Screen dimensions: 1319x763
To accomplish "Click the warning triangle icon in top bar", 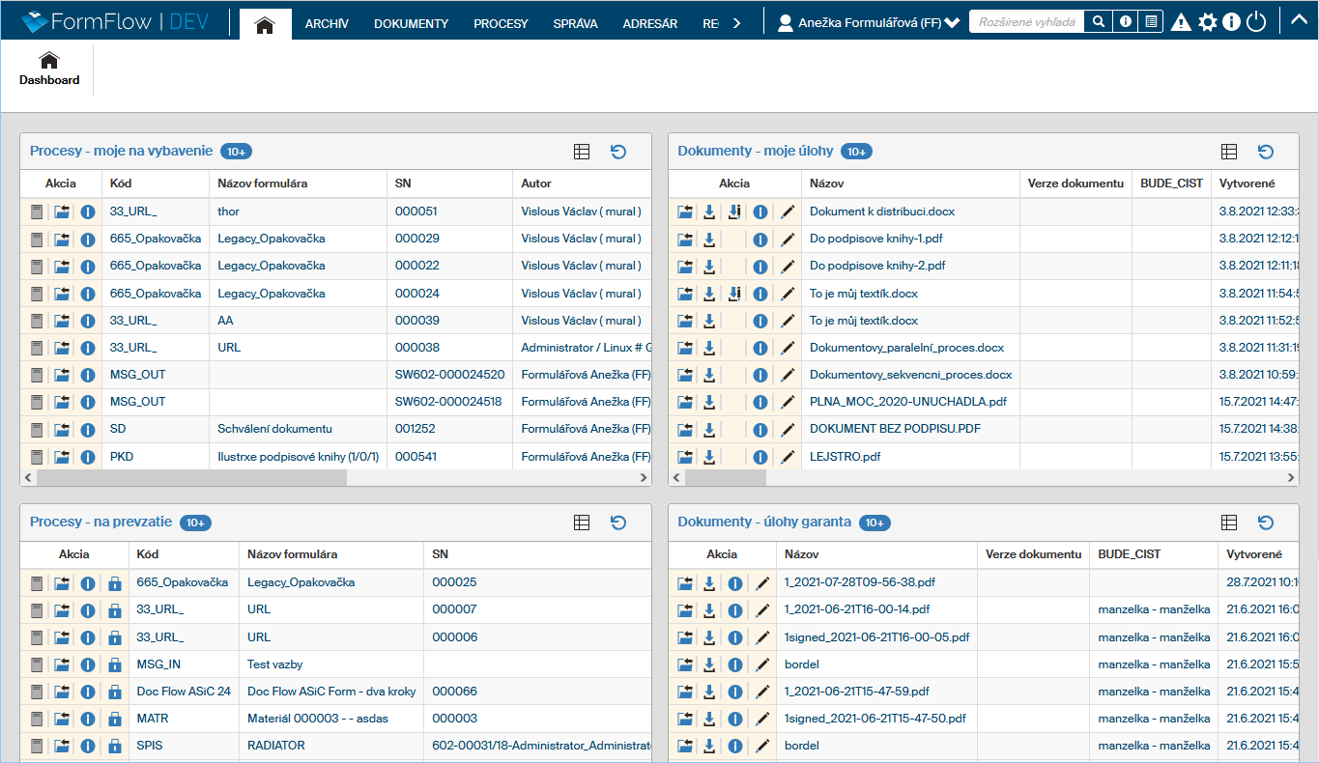I will pyautogui.click(x=1181, y=23).
